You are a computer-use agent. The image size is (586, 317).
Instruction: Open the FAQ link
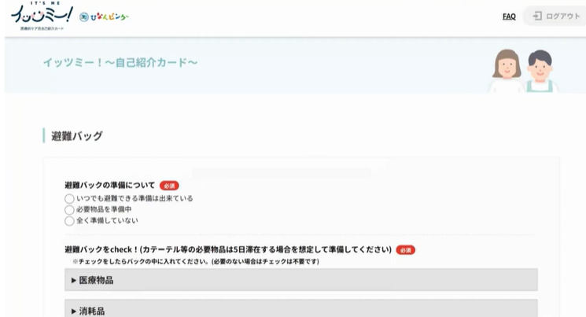click(x=509, y=17)
